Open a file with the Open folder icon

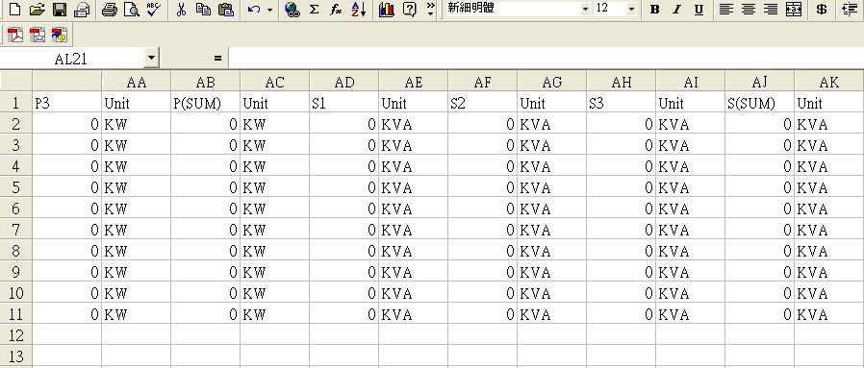[37, 10]
